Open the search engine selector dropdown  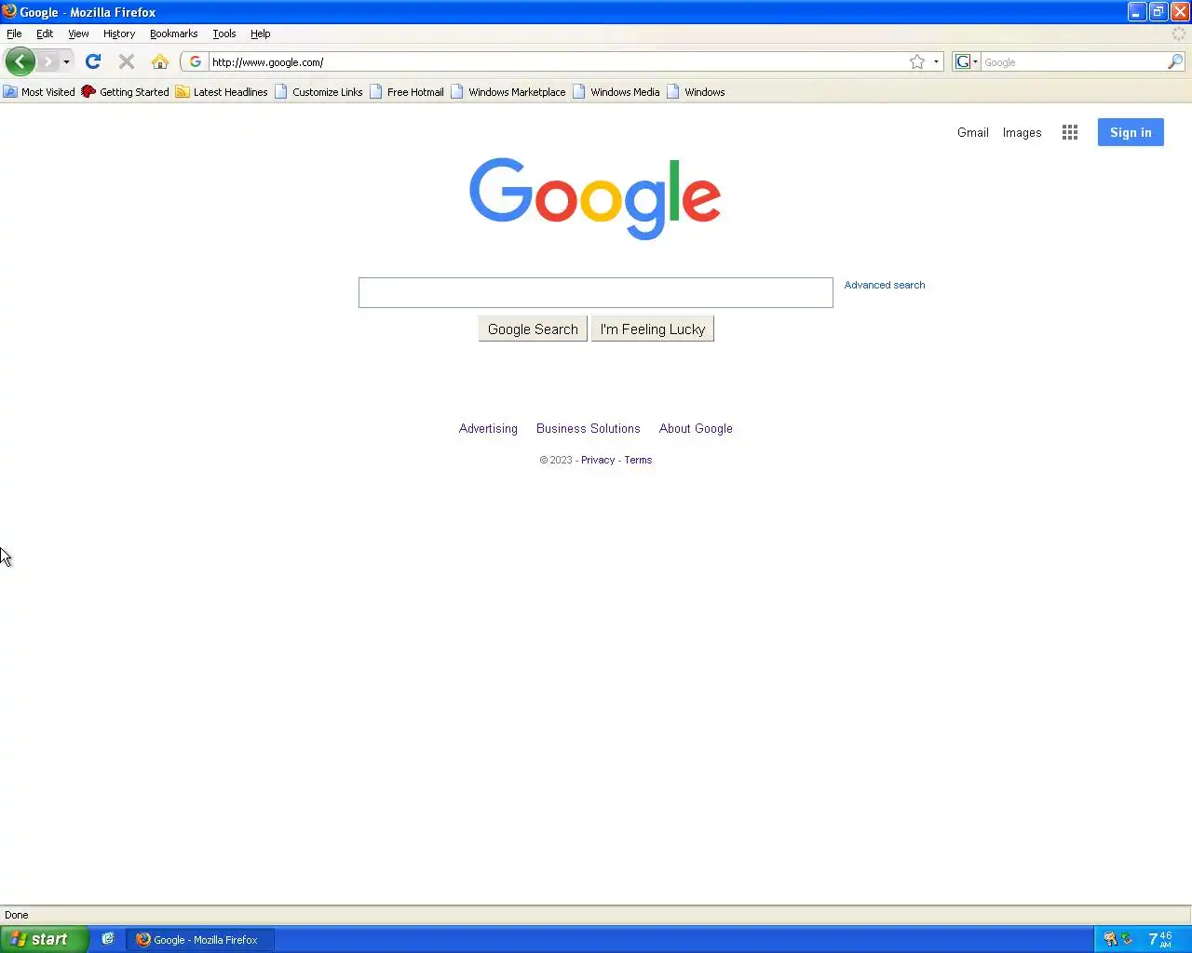(x=967, y=61)
